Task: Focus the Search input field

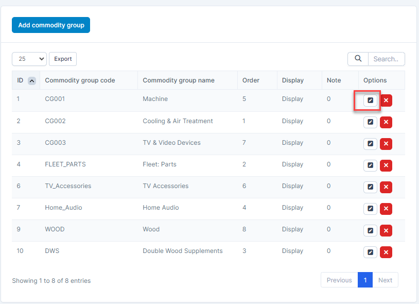Action: 386,59
